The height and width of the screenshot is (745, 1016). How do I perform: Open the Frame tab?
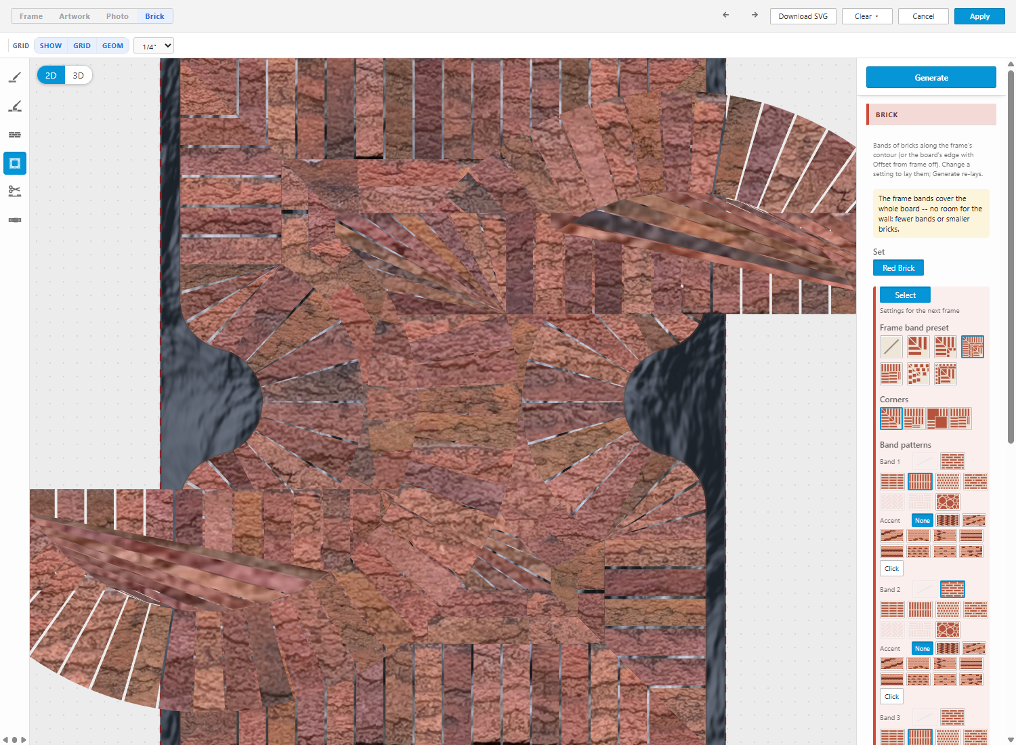tap(31, 16)
